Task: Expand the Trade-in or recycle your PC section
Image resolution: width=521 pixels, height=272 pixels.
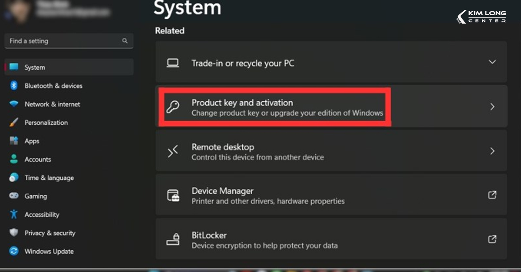Action: click(493, 62)
